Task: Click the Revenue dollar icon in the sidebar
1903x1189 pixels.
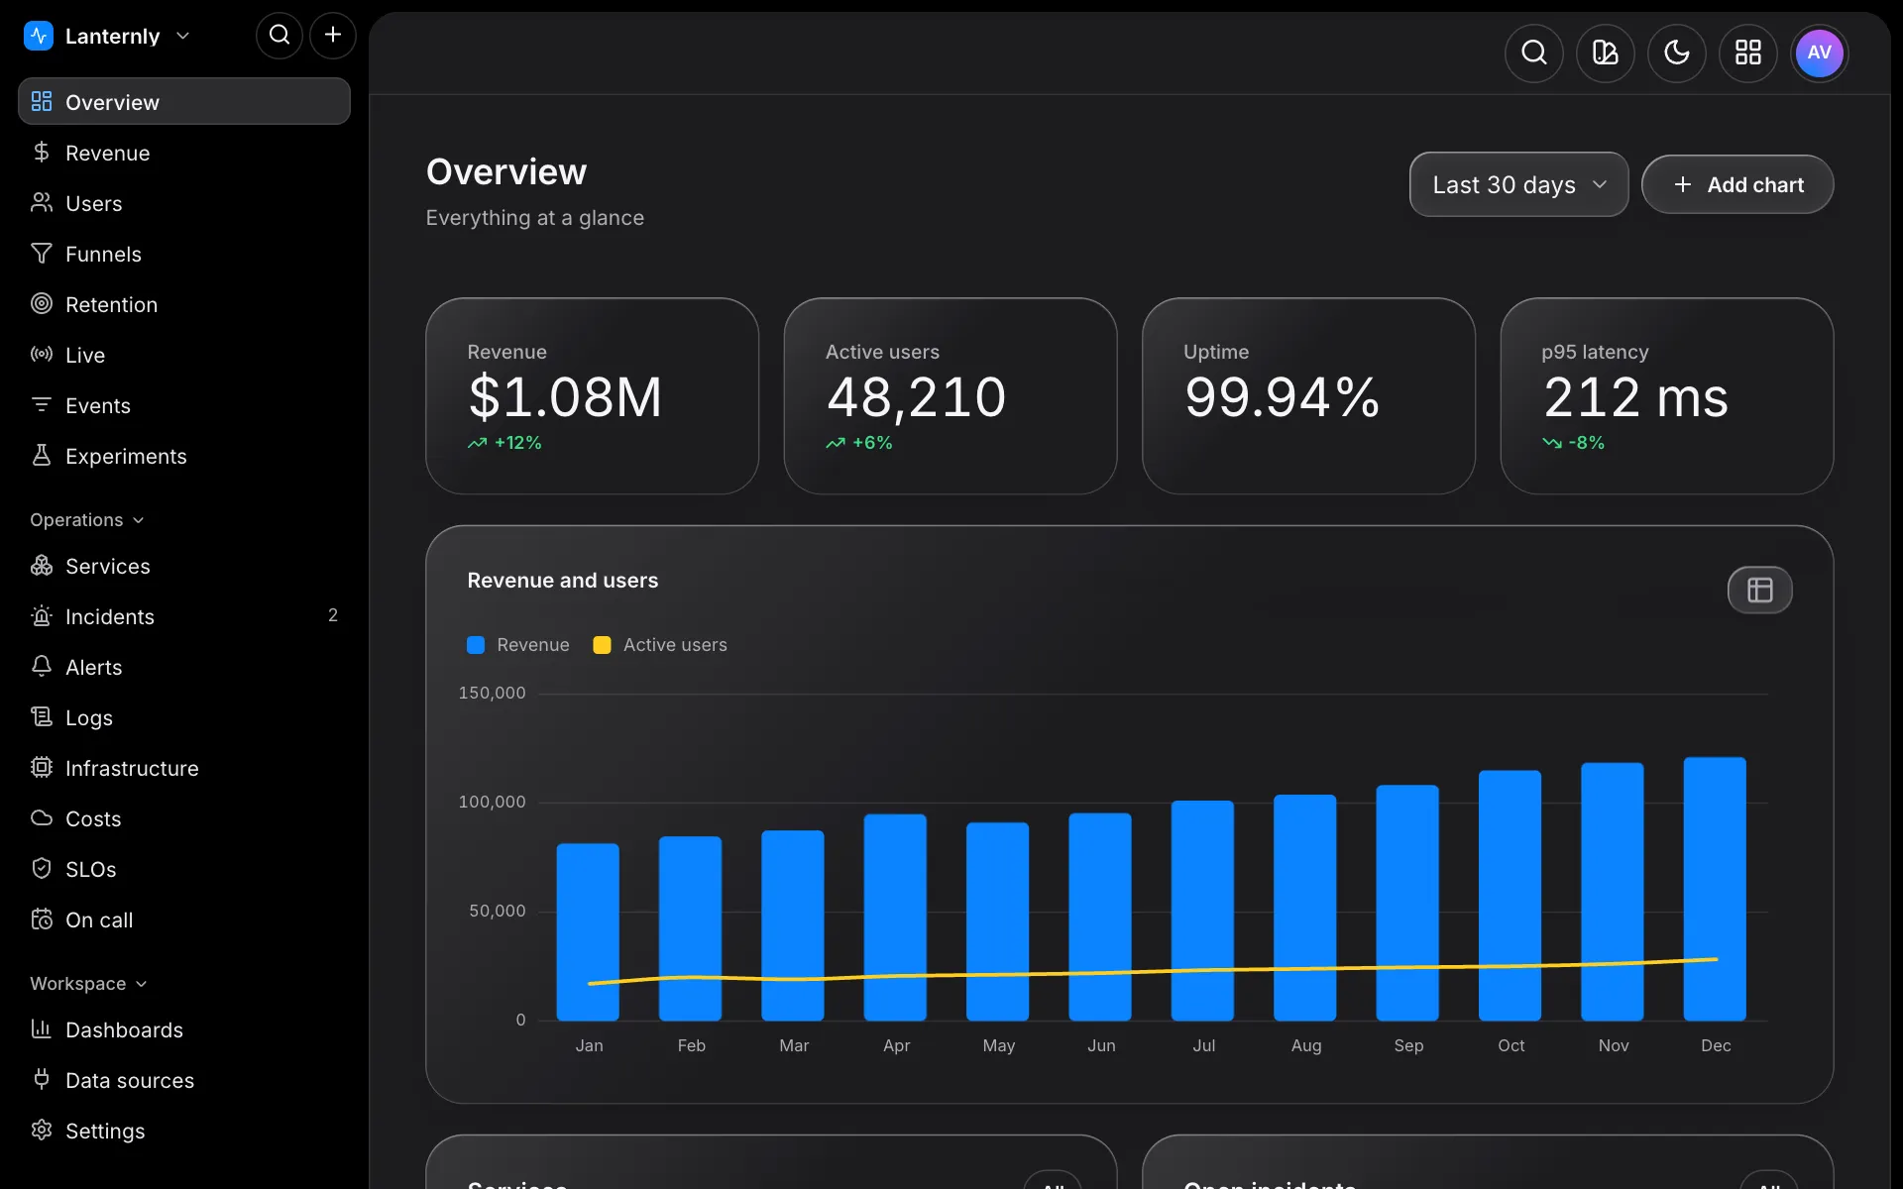Action: (x=42, y=152)
